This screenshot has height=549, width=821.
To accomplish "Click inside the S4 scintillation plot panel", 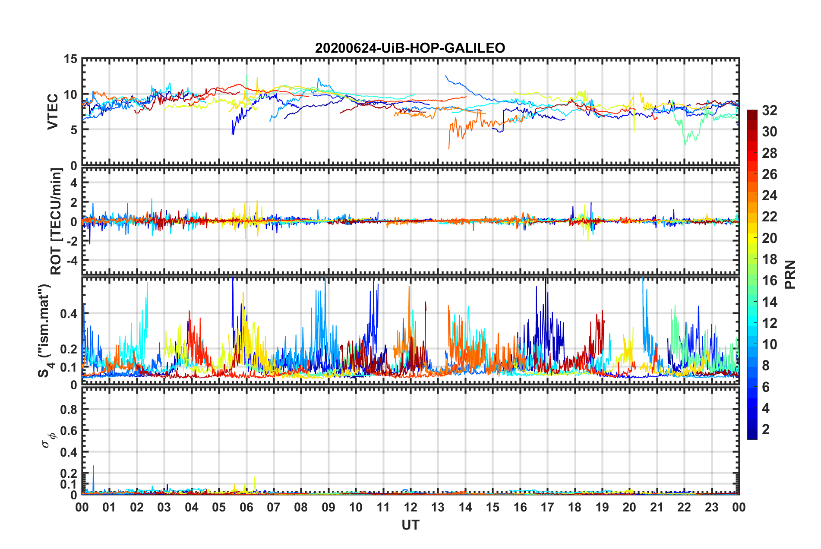I will pyautogui.click(x=410, y=331).
